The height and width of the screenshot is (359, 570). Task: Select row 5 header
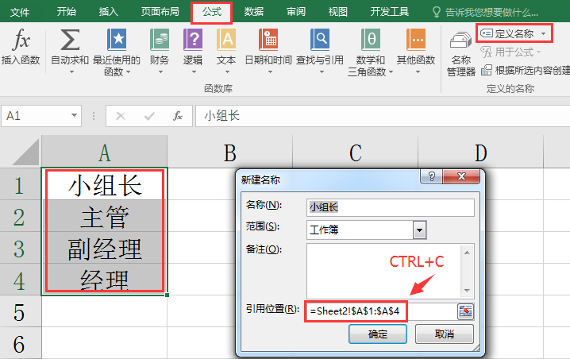coord(21,311)
